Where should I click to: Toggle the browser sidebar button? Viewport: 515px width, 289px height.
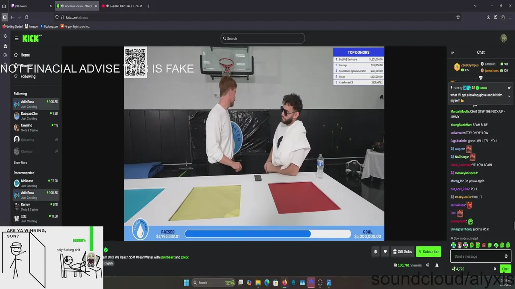tap(5, 17)
